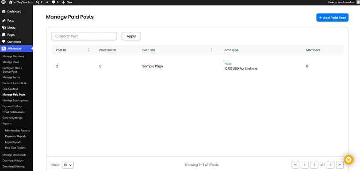Focus the Search Post field
This screenshot has width=360, height=171.
coord(84,36)
